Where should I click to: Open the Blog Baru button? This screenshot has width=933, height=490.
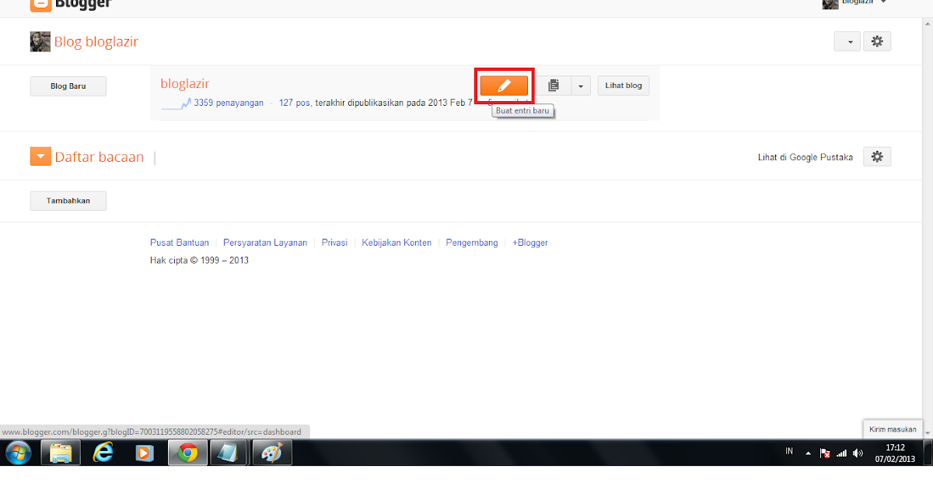point(68,86)
